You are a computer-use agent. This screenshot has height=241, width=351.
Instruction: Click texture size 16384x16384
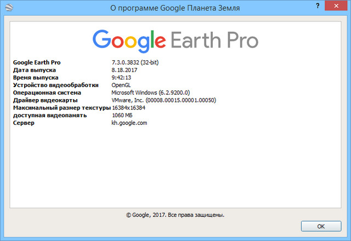128,108
